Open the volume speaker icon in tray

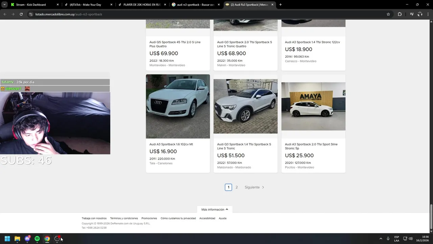click(x=411, y=239)
